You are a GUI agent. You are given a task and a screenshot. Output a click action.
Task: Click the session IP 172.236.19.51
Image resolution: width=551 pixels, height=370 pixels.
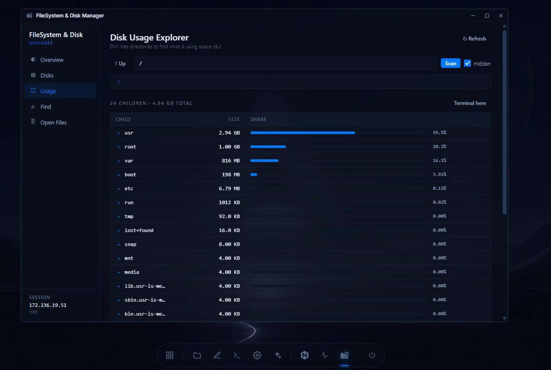[x=48, y=305]
